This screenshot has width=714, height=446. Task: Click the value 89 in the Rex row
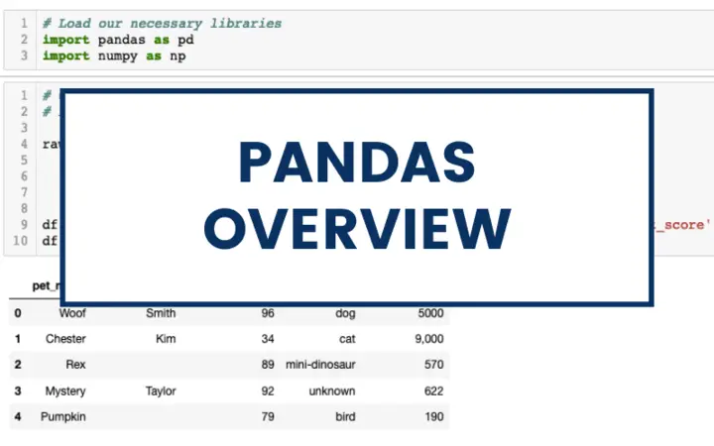[x=268, y=364]
